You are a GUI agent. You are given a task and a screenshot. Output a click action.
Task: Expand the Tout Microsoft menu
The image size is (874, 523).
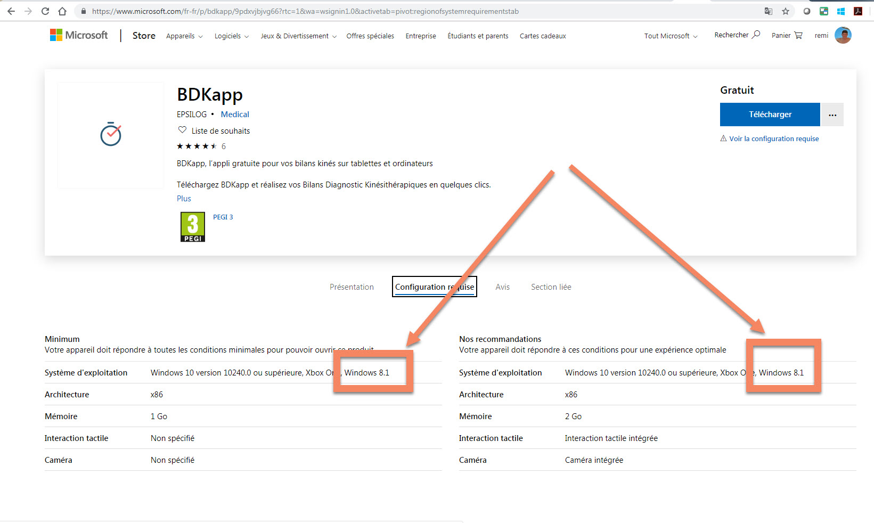click(x=671, y=36)
